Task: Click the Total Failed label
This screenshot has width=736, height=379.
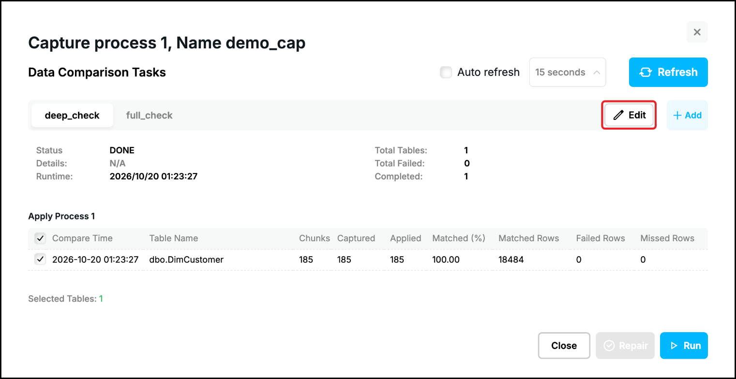Action: [x=400, y=163]
